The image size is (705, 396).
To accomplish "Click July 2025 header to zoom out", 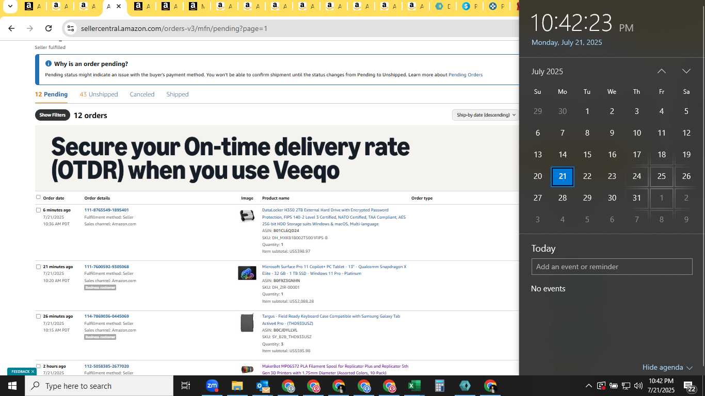I will coord(547,71).
